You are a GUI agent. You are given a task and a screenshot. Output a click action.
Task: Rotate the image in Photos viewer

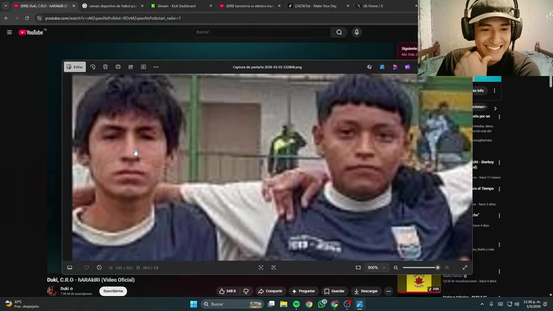[x=92, y=67]
